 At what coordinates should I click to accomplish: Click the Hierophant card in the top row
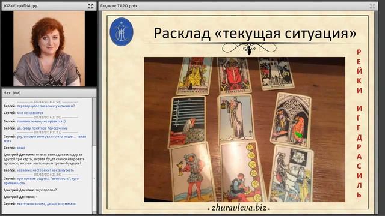234,76
